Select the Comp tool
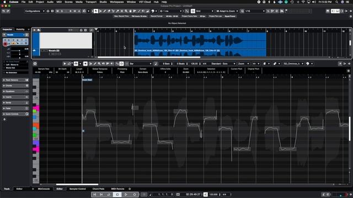 point(130,11)
